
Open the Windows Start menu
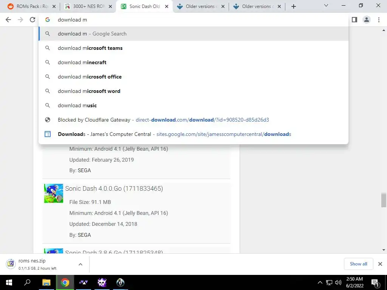click(9, 282)
